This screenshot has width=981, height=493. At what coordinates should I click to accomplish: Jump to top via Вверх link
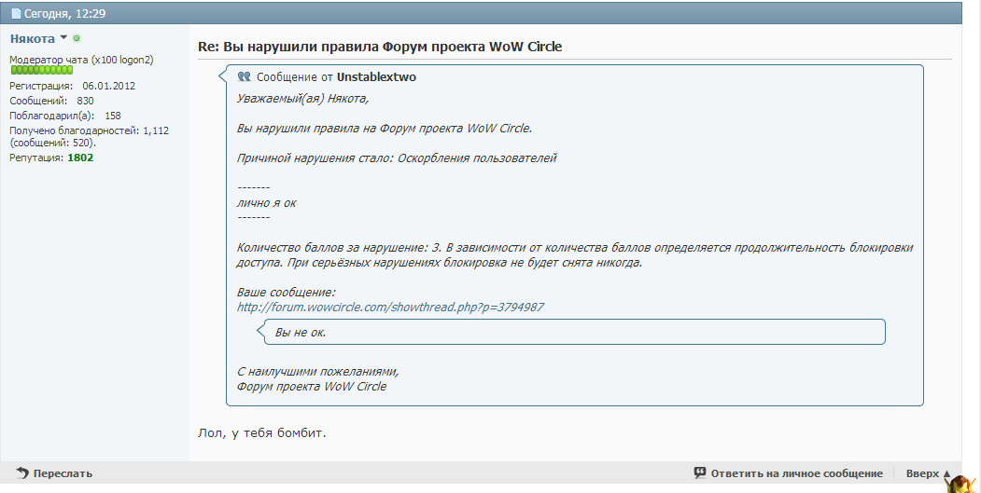[x=929, y=473]
